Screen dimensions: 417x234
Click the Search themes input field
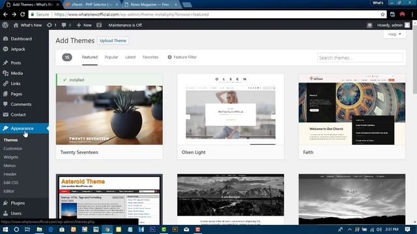click(360, 58)
